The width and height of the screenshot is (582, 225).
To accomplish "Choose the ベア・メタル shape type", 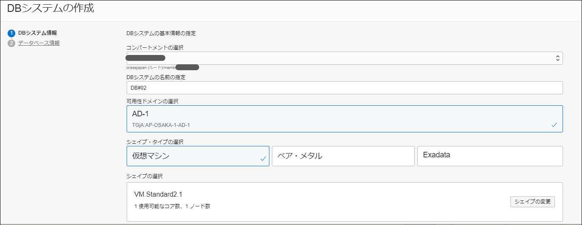I will [x=343, y=156].
